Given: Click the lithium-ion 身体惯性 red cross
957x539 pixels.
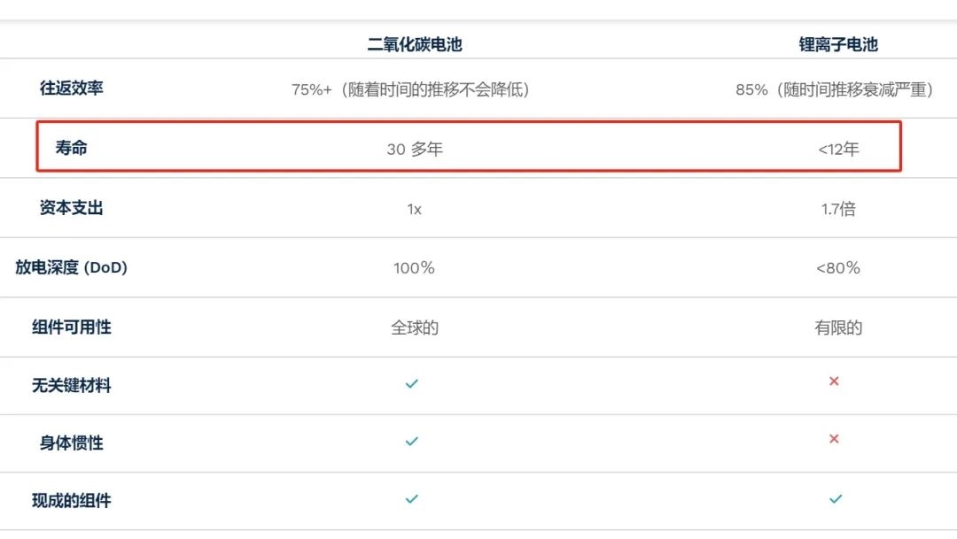Looking at the screenshot, I should click(834, 438).
